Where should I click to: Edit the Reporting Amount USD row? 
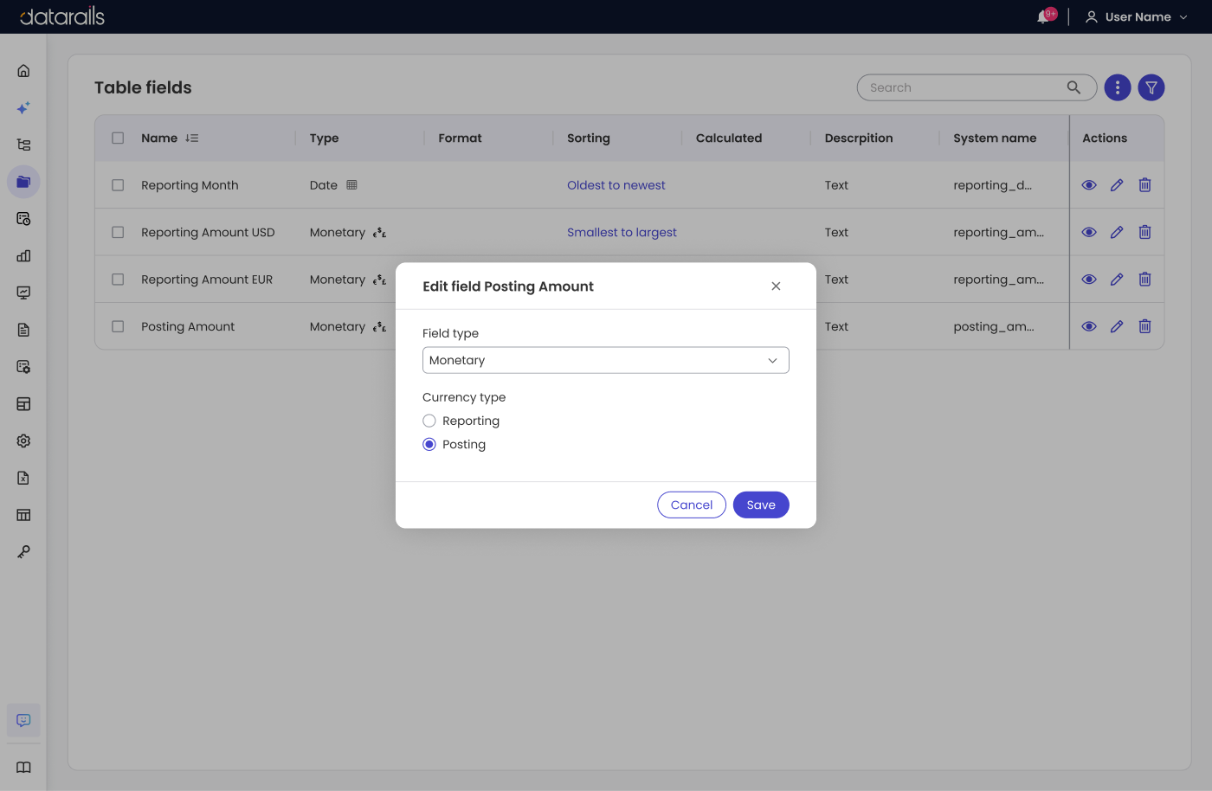[1117, 232]
